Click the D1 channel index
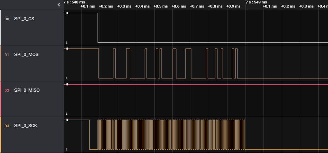 (7, 55)
